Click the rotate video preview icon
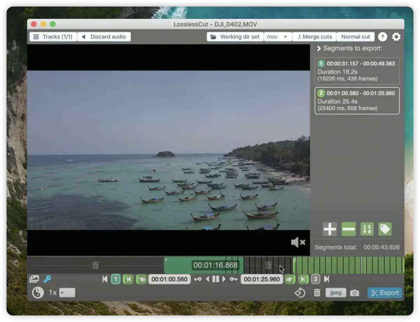The image size is (420, 322). pyautogui.click(x=300, y=293)
